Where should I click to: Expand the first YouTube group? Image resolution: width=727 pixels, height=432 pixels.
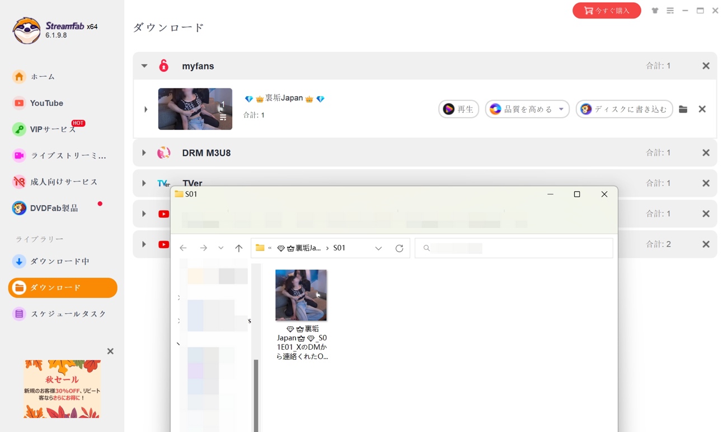click(144, 213)
